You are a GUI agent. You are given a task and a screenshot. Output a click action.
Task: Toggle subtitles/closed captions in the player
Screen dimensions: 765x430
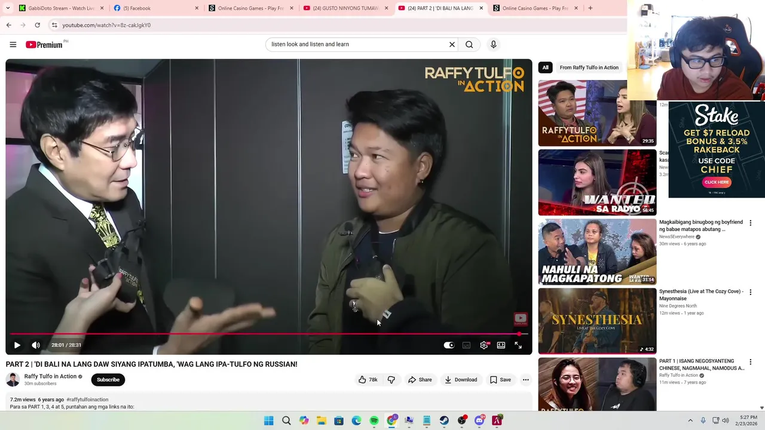[x=466, y=345]
